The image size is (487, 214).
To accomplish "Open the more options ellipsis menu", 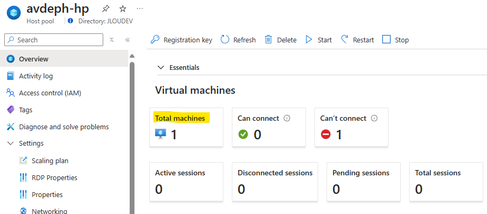I will [139, 8].
